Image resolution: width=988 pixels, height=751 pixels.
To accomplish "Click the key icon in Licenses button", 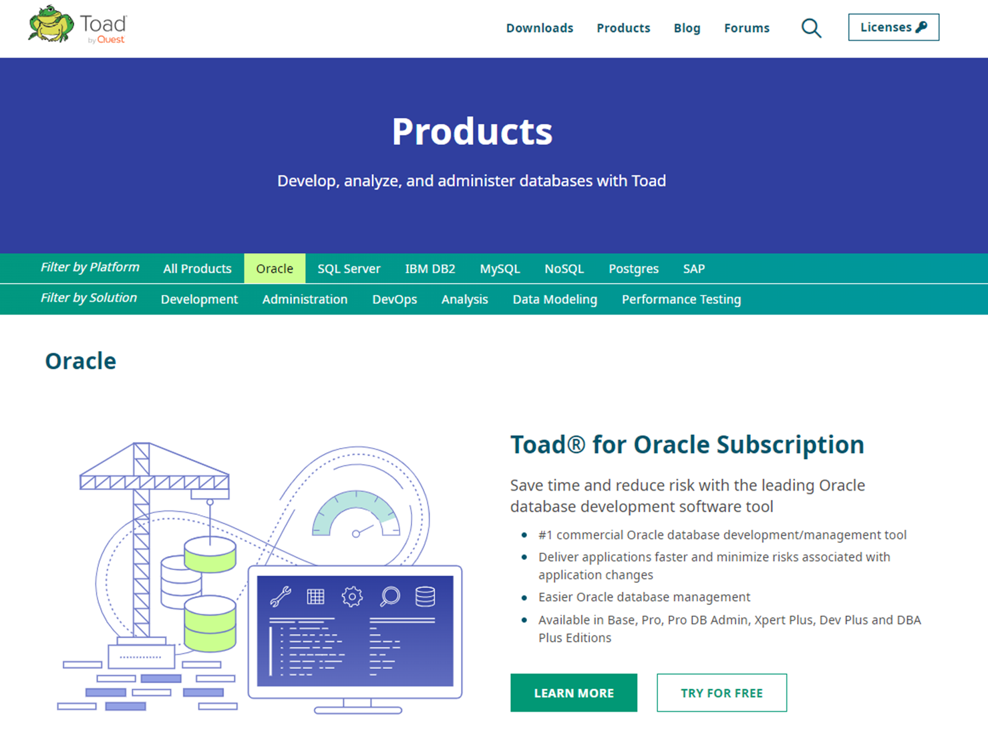I will tap(922, 27).
